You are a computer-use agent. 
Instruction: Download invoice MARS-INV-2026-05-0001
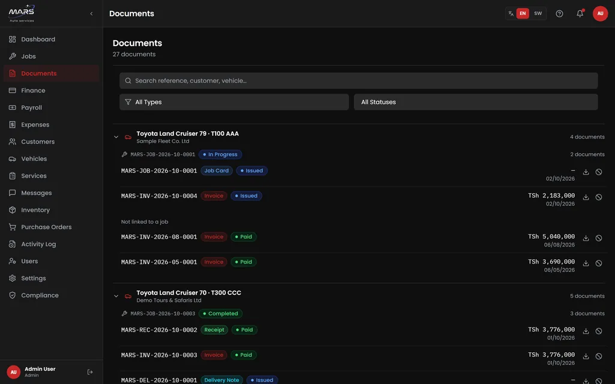click(x=586, y=263)
